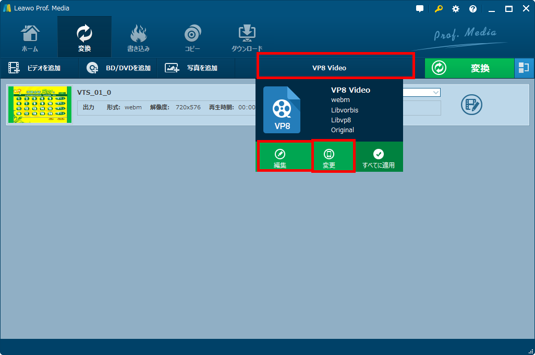Click the webm format value in output row
Screen dimensions: 535x355
(133, 107)
